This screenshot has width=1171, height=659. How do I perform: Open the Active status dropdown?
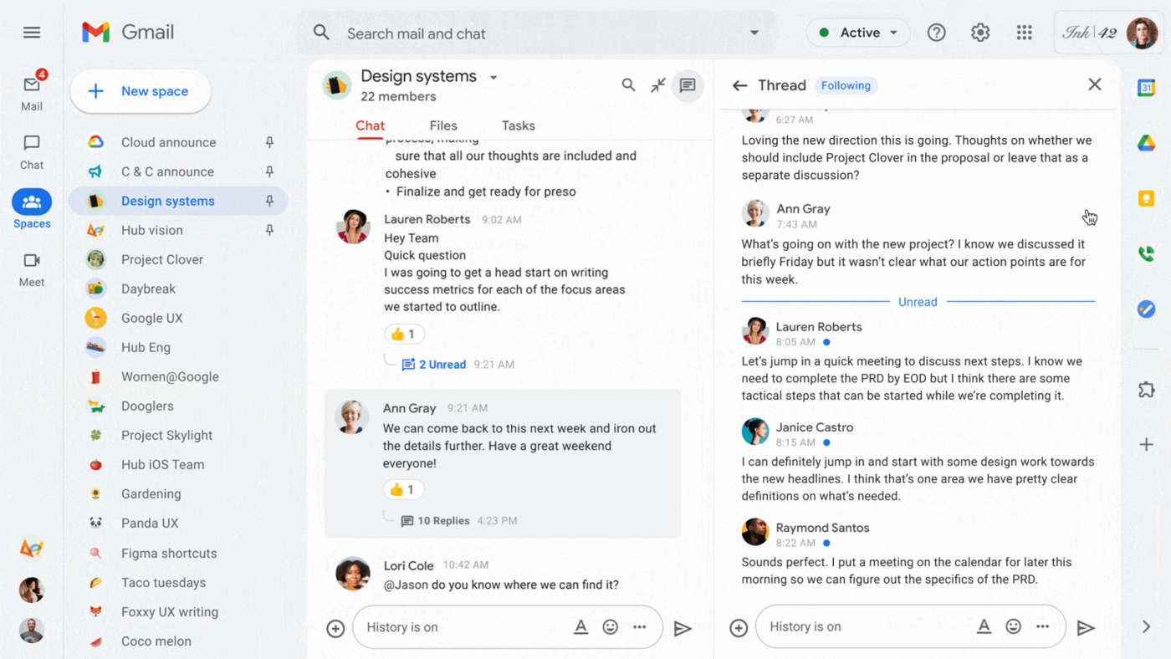(x=858, y=32)
